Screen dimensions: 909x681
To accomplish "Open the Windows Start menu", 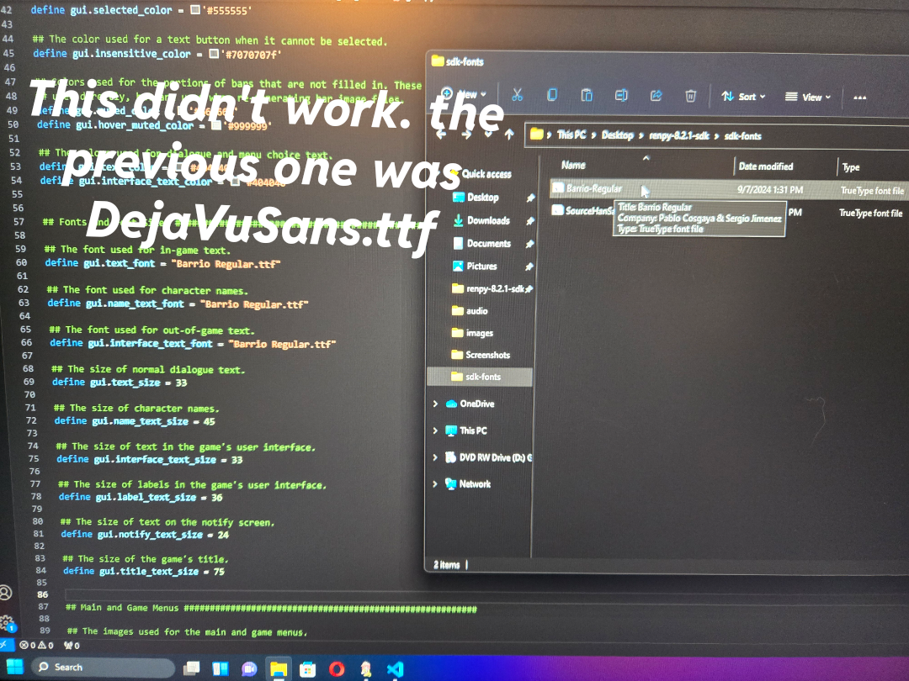I will pyautogui.click(x=14, y=667).
